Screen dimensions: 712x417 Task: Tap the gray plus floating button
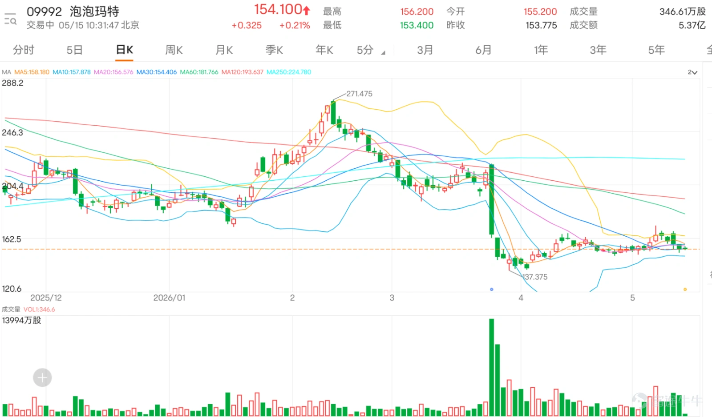(42, 378)
